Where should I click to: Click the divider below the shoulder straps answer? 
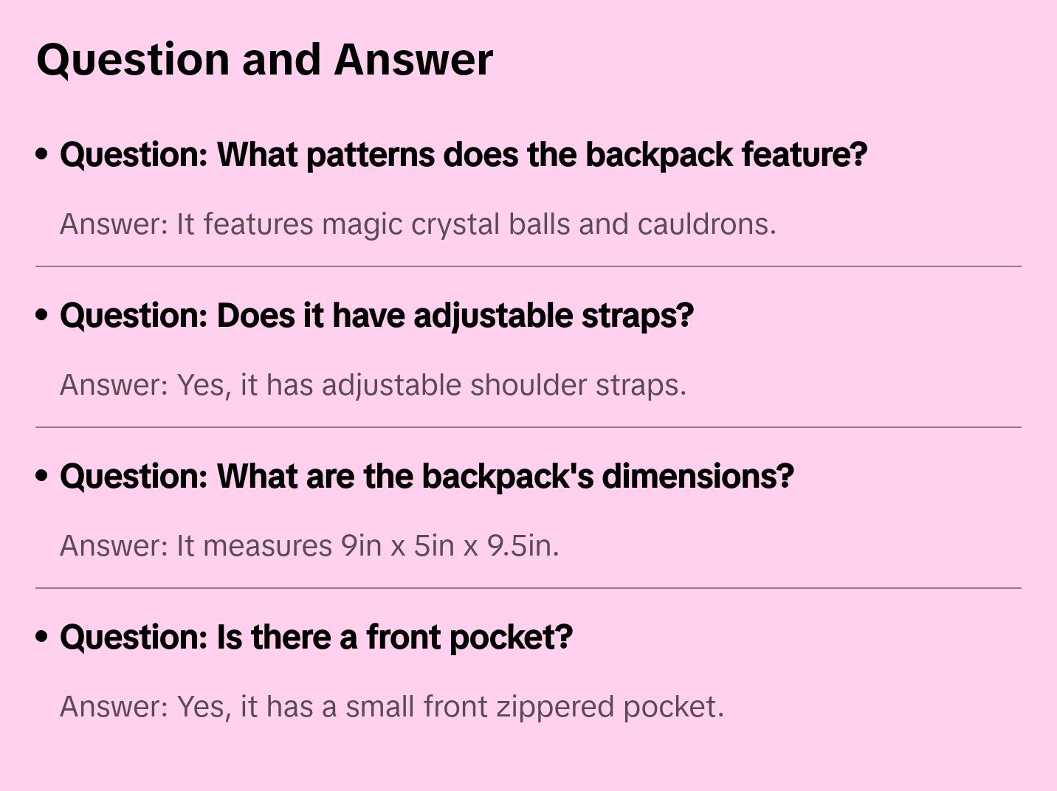pos(528,427)
